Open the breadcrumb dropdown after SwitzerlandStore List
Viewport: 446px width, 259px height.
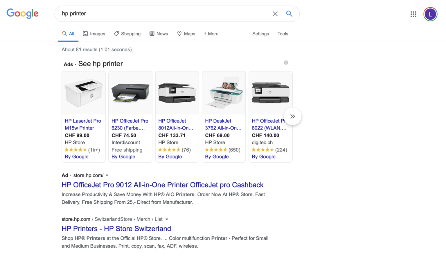(167, 219)
